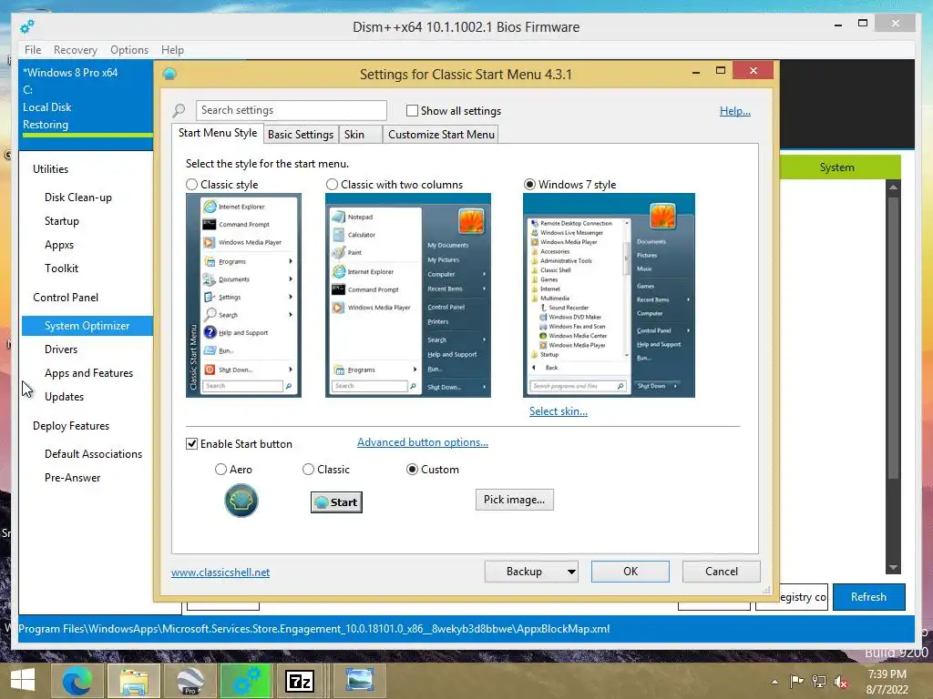933x699 pixels.
Task: Open the File menu in Dism++
Action: click(33, 50)
